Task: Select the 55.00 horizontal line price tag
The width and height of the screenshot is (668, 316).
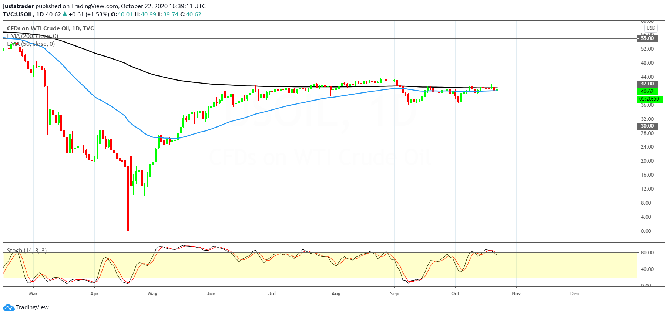Action: click(647, 38)
